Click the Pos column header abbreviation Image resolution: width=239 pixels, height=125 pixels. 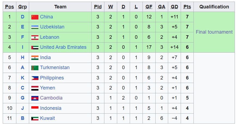coord(10,7)
